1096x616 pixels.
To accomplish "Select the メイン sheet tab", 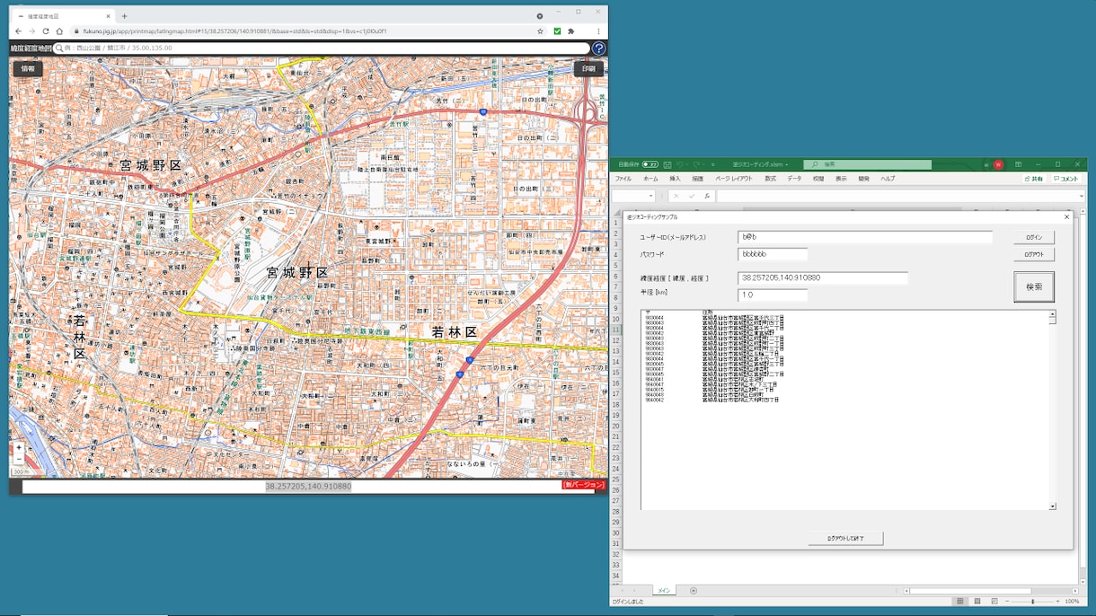I will click(x=663, y=591).
